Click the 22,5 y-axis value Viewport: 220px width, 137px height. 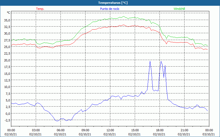click(7, 53)
